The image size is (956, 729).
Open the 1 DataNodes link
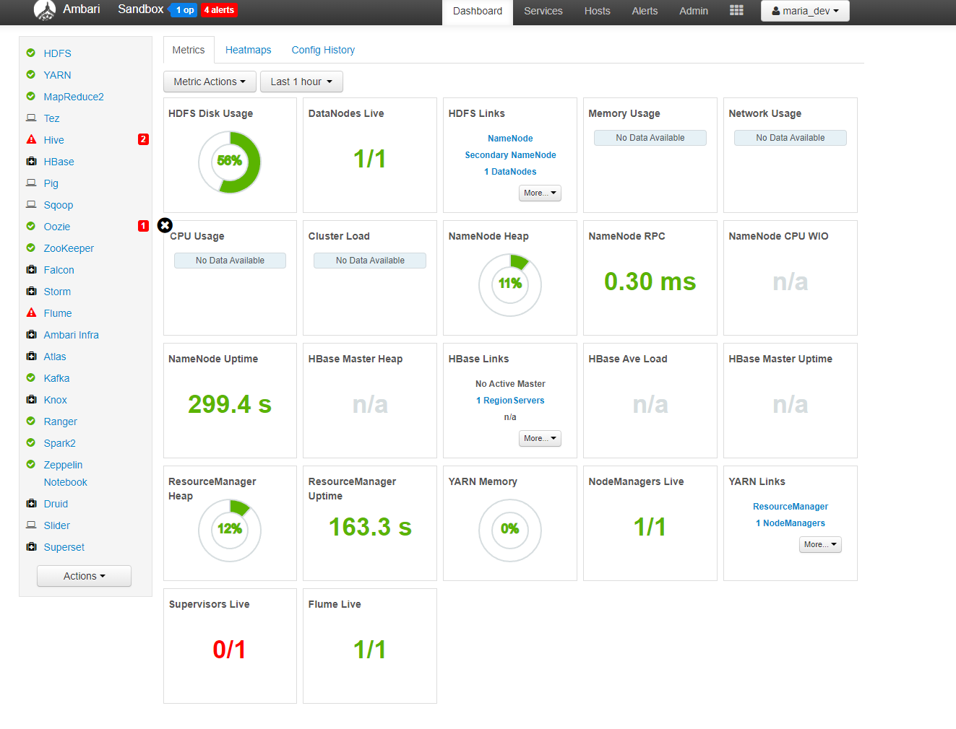(x=510, y=172)
